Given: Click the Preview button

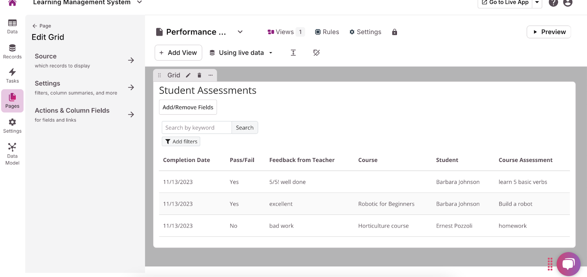Looking at the screenshot, I should pyautogui.click(x=548, y=32).
